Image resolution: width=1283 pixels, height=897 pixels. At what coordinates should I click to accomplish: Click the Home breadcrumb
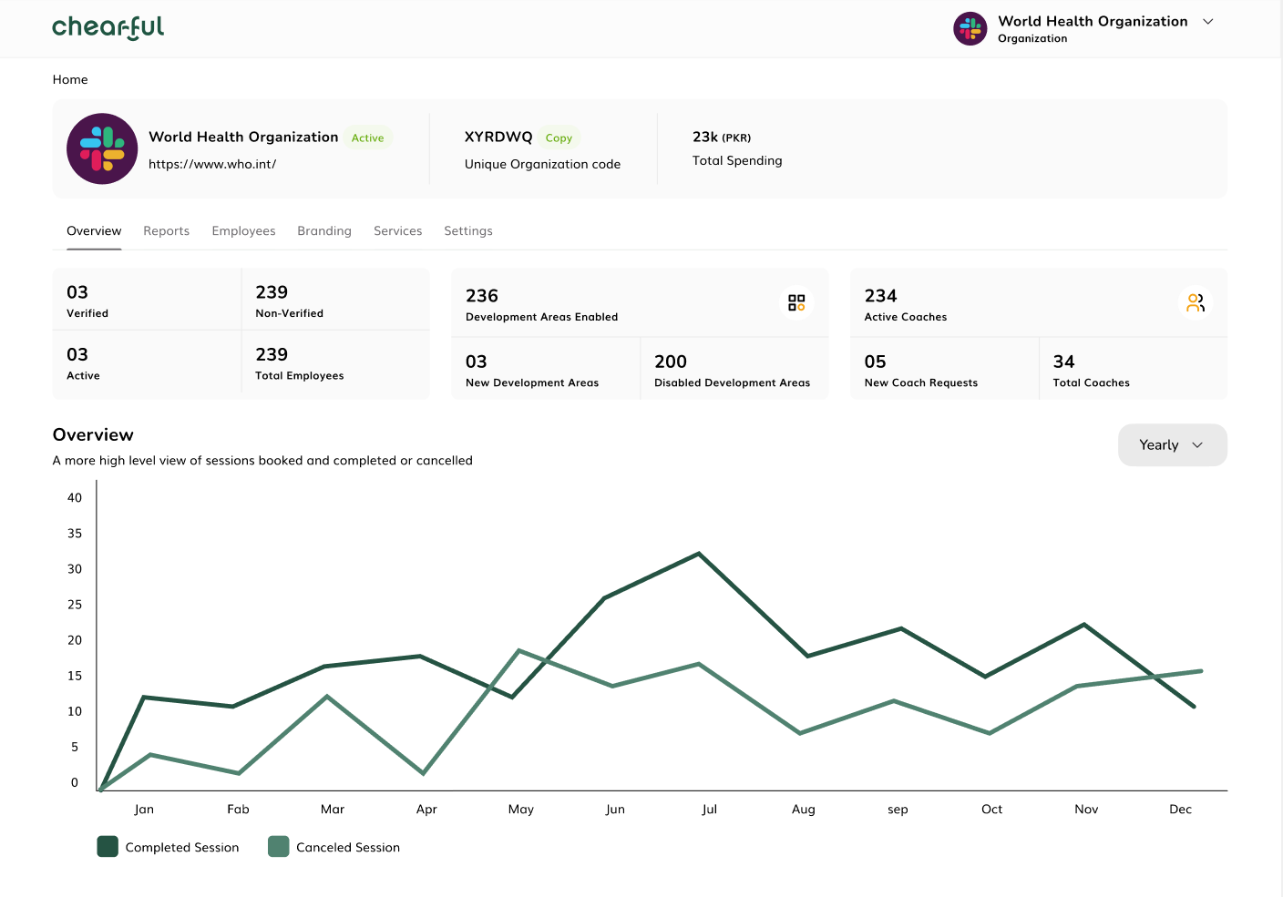[x=70, y=80]
